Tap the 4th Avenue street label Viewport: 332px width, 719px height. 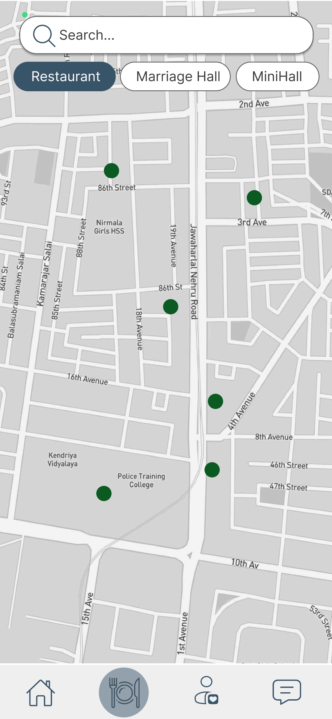coord(242,411)
